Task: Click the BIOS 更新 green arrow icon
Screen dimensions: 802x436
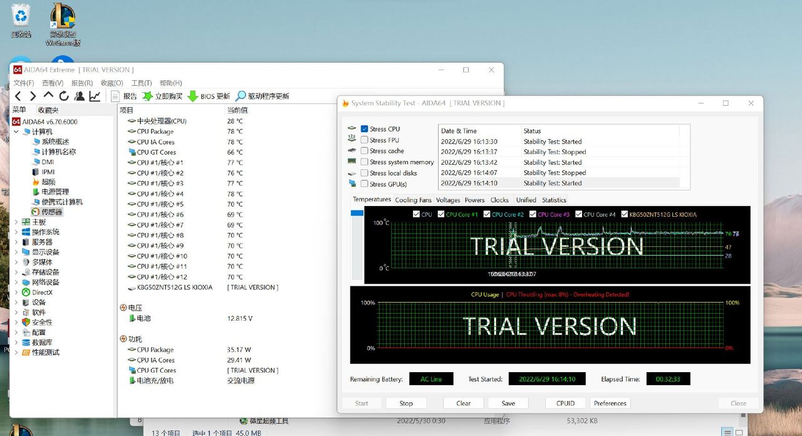Action: (x=193, y=96)
